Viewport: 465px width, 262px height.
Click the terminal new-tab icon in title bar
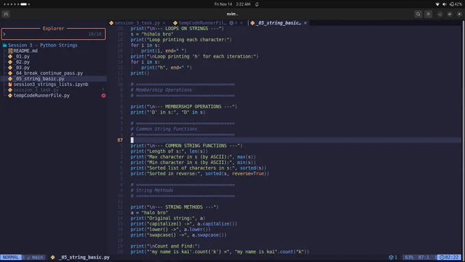pyautogui.click(x=6, y=14)
